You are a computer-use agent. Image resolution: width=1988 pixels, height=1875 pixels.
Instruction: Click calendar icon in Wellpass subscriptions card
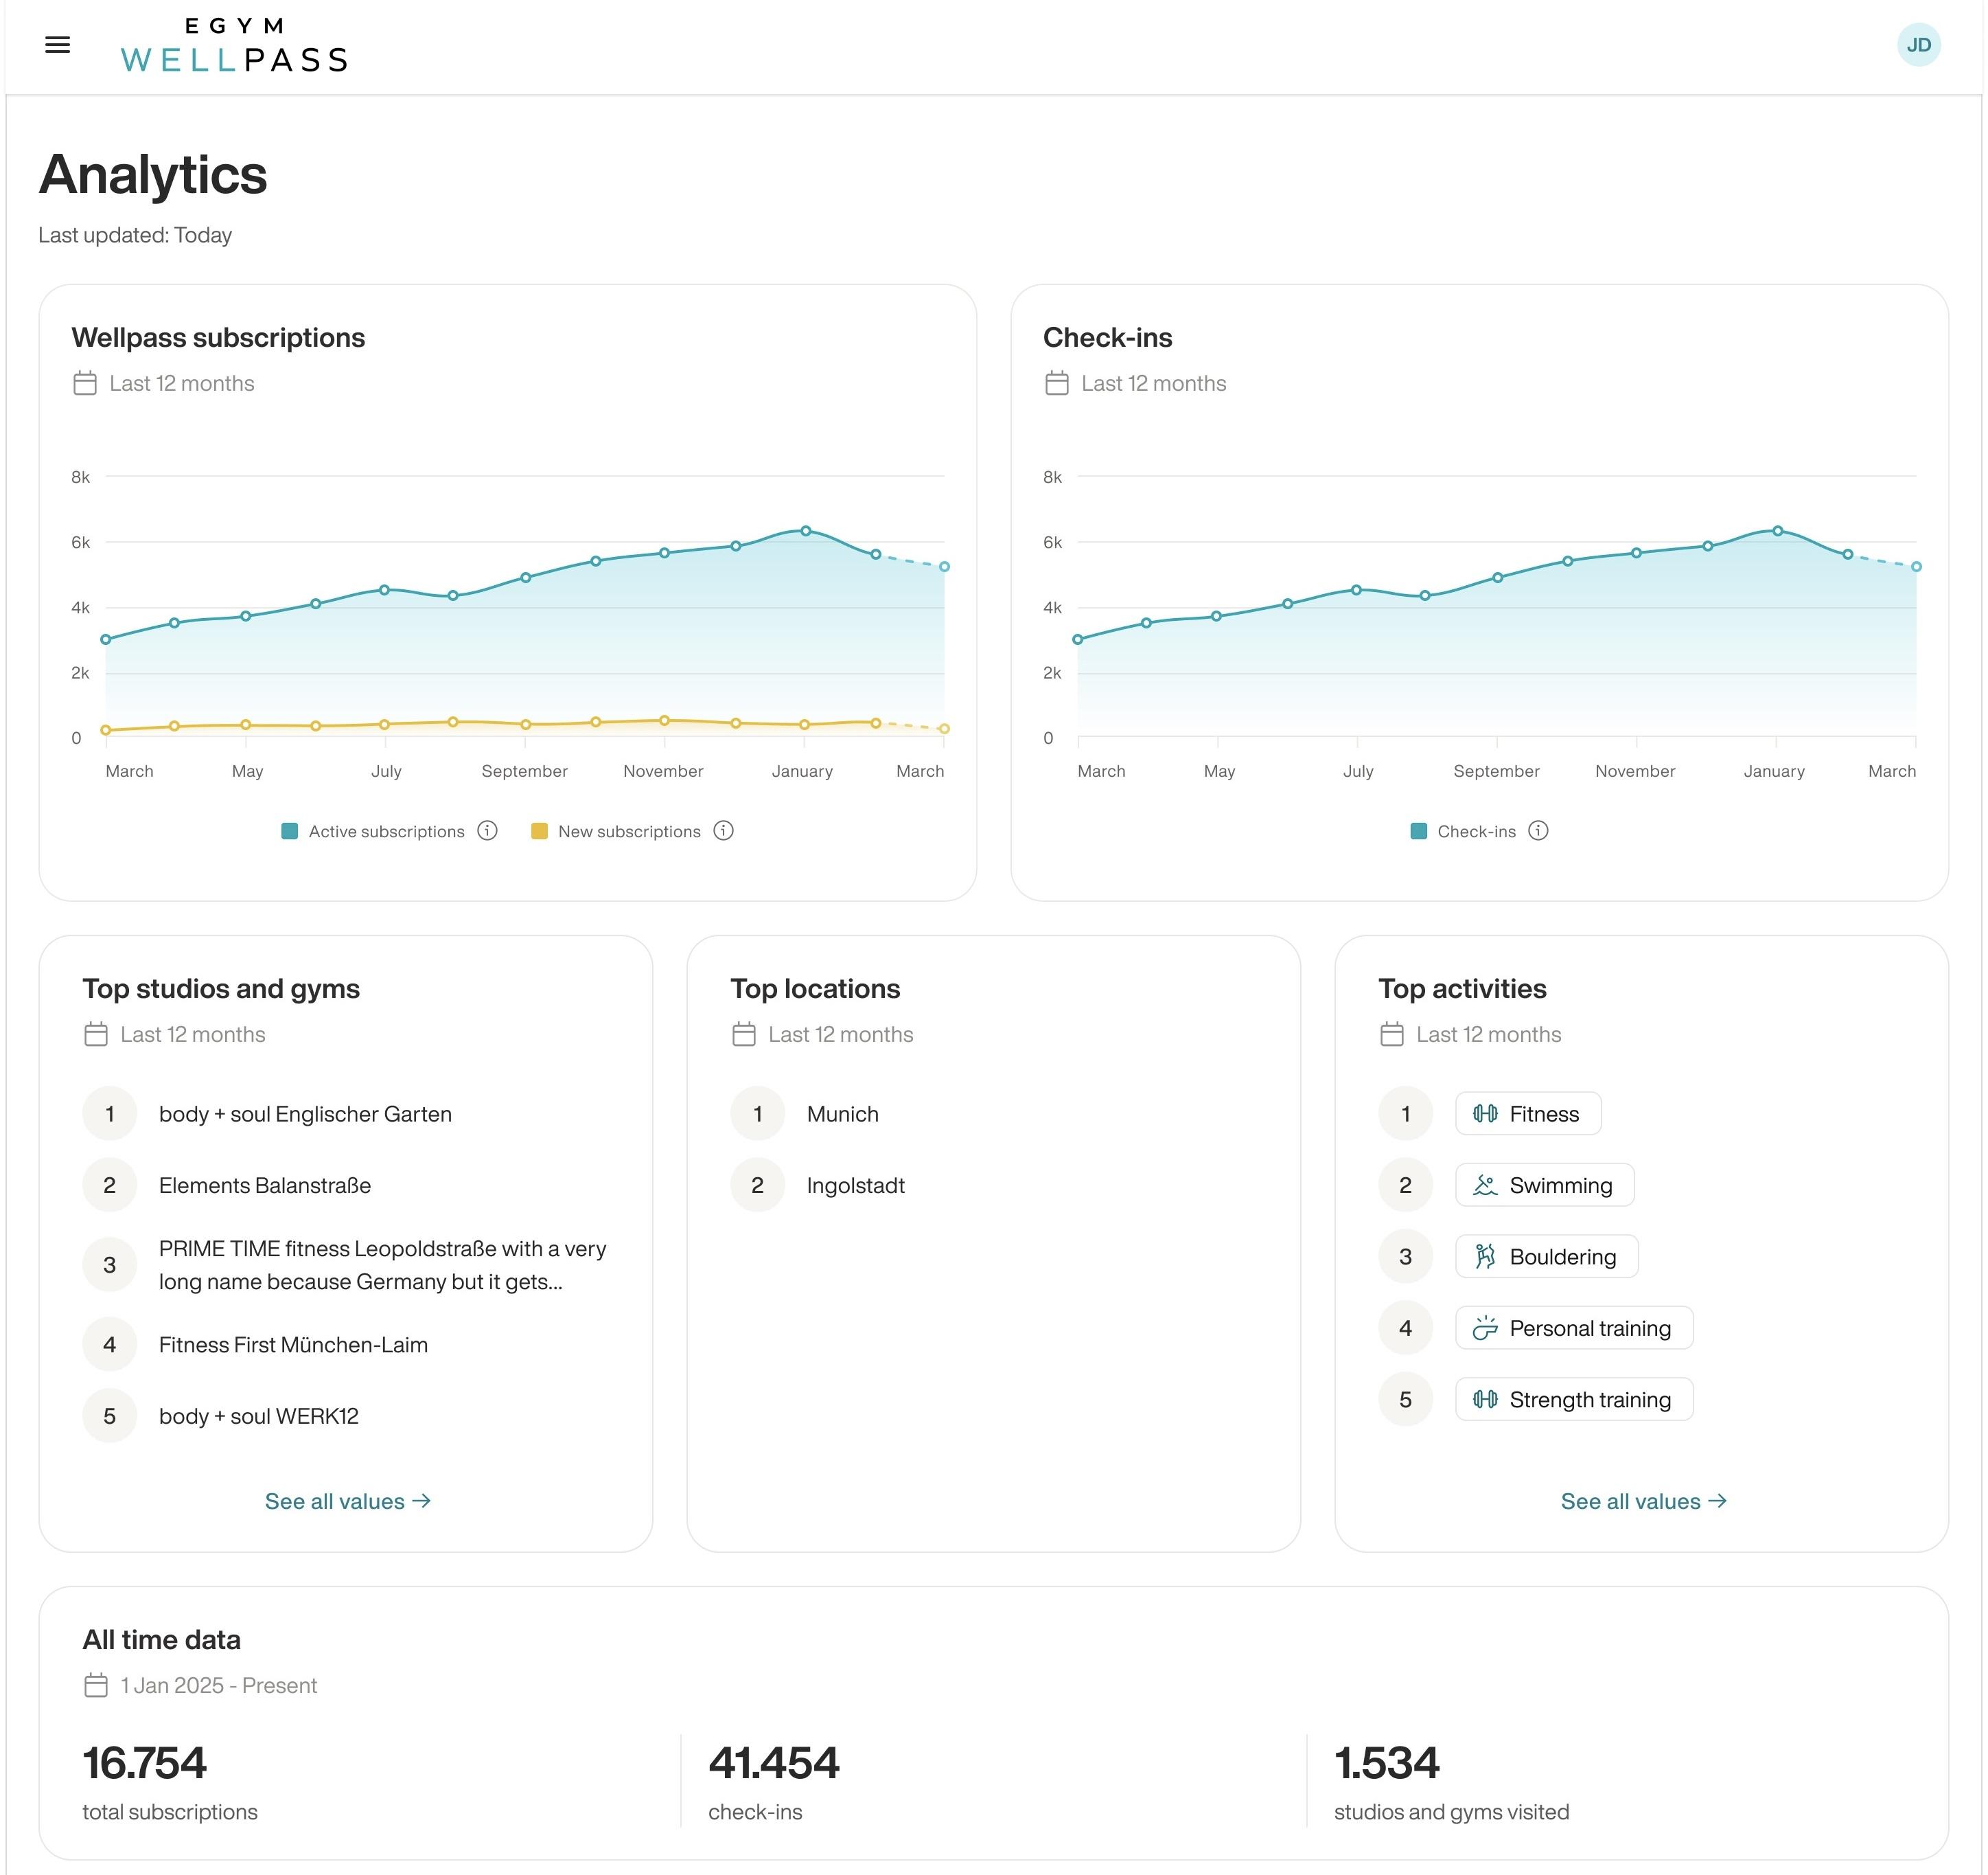[85, 383]
